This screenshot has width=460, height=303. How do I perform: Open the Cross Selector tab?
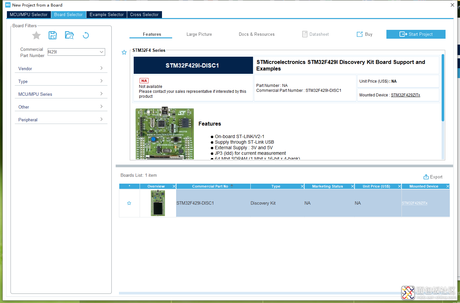pyautogui.click(x=144, y=14)
